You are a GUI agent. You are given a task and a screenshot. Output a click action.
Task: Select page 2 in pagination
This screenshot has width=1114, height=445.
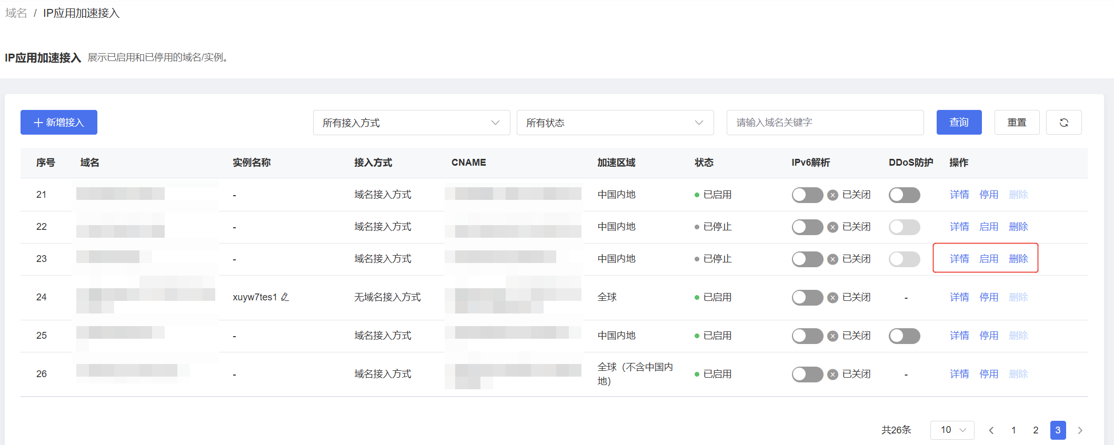(1036, 430)
